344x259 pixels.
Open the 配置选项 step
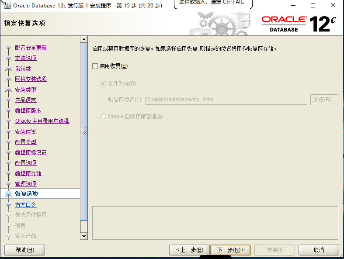(x=26, y=163)
